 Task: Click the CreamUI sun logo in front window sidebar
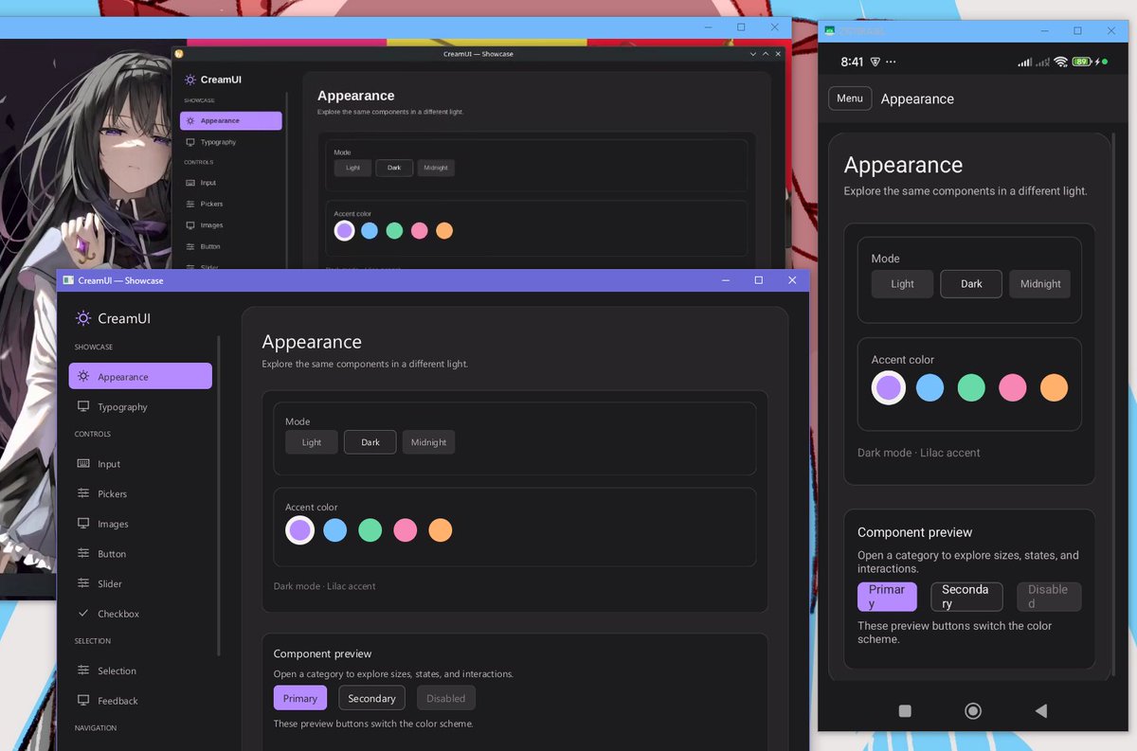point(83,318)
